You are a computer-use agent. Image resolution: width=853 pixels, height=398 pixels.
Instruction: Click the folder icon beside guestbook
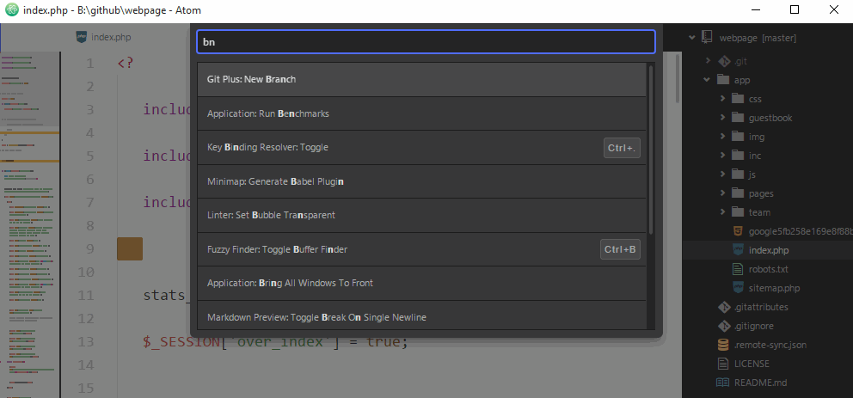(x=738, y=118)
